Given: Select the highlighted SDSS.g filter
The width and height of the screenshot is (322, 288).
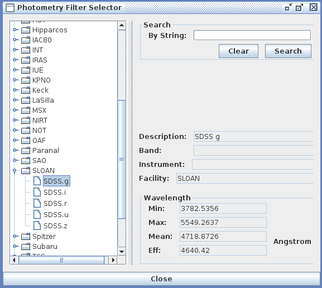Looking at the screenshot, I should point(56,181).
